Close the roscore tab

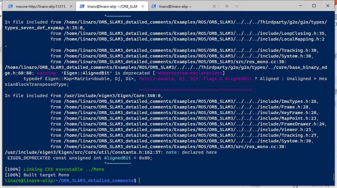pos(71,7)
